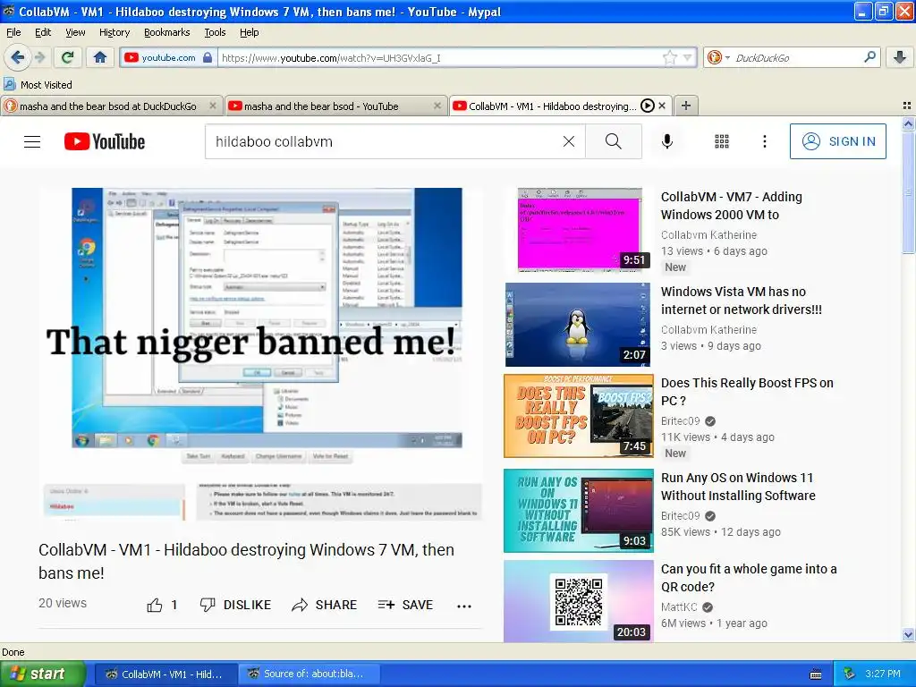Open the Edit menu
The width and height of the screenshot is (916, 687).
pyautogui.click(x=43, y=32)
